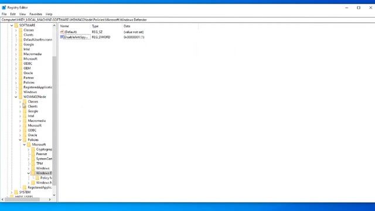This screenshot has width=375, height=211.
Task: Open the File menu
Action: pyautogui.click(x=4, y=14)
